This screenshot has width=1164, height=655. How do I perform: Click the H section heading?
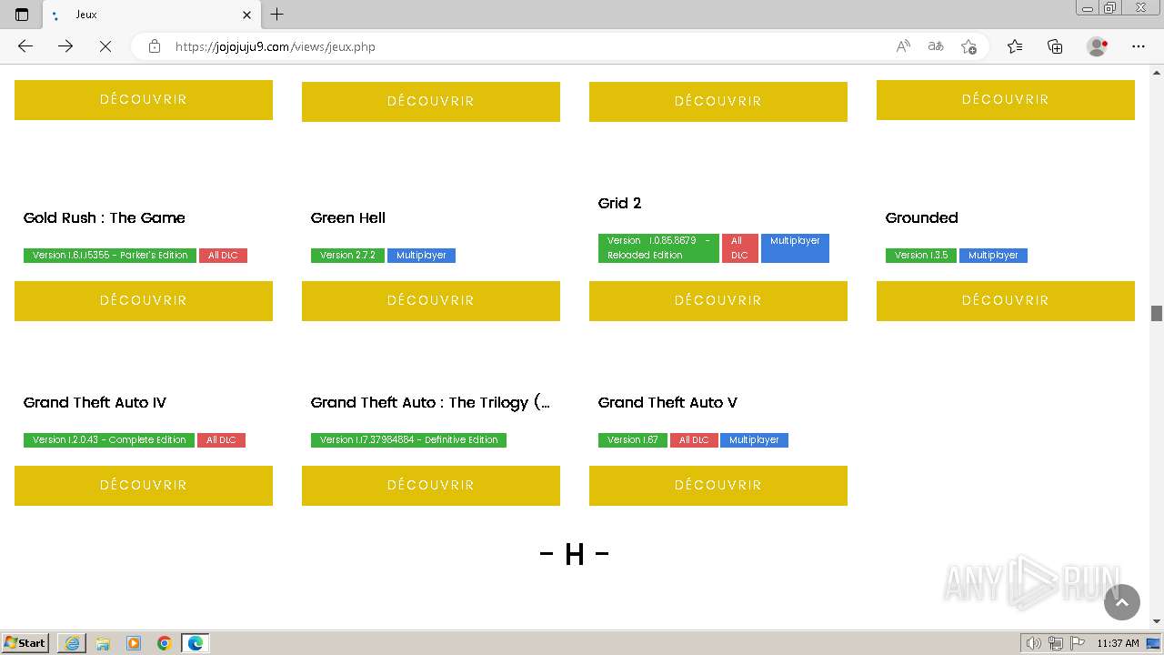[574, 553]
